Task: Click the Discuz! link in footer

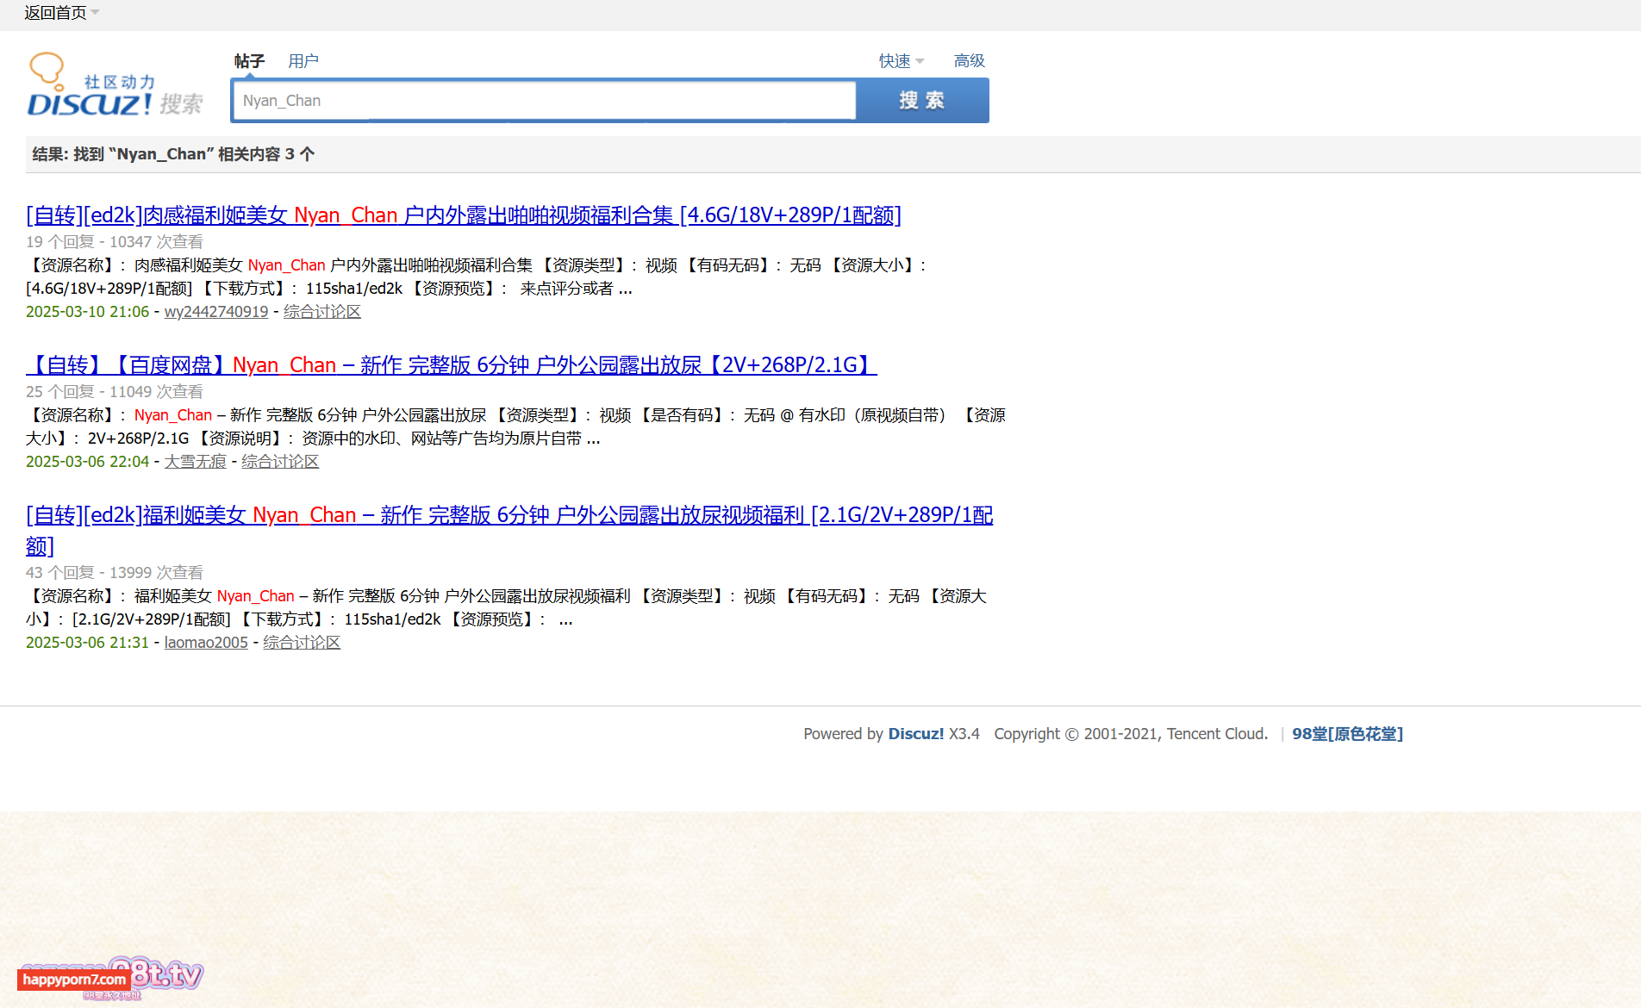Action: (x=916, y=734)
